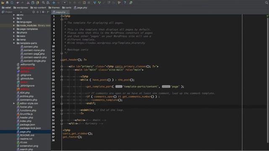Click the page.php breadcrumb
The height and width of the screenshot is (151, 269).
point(80,8)
